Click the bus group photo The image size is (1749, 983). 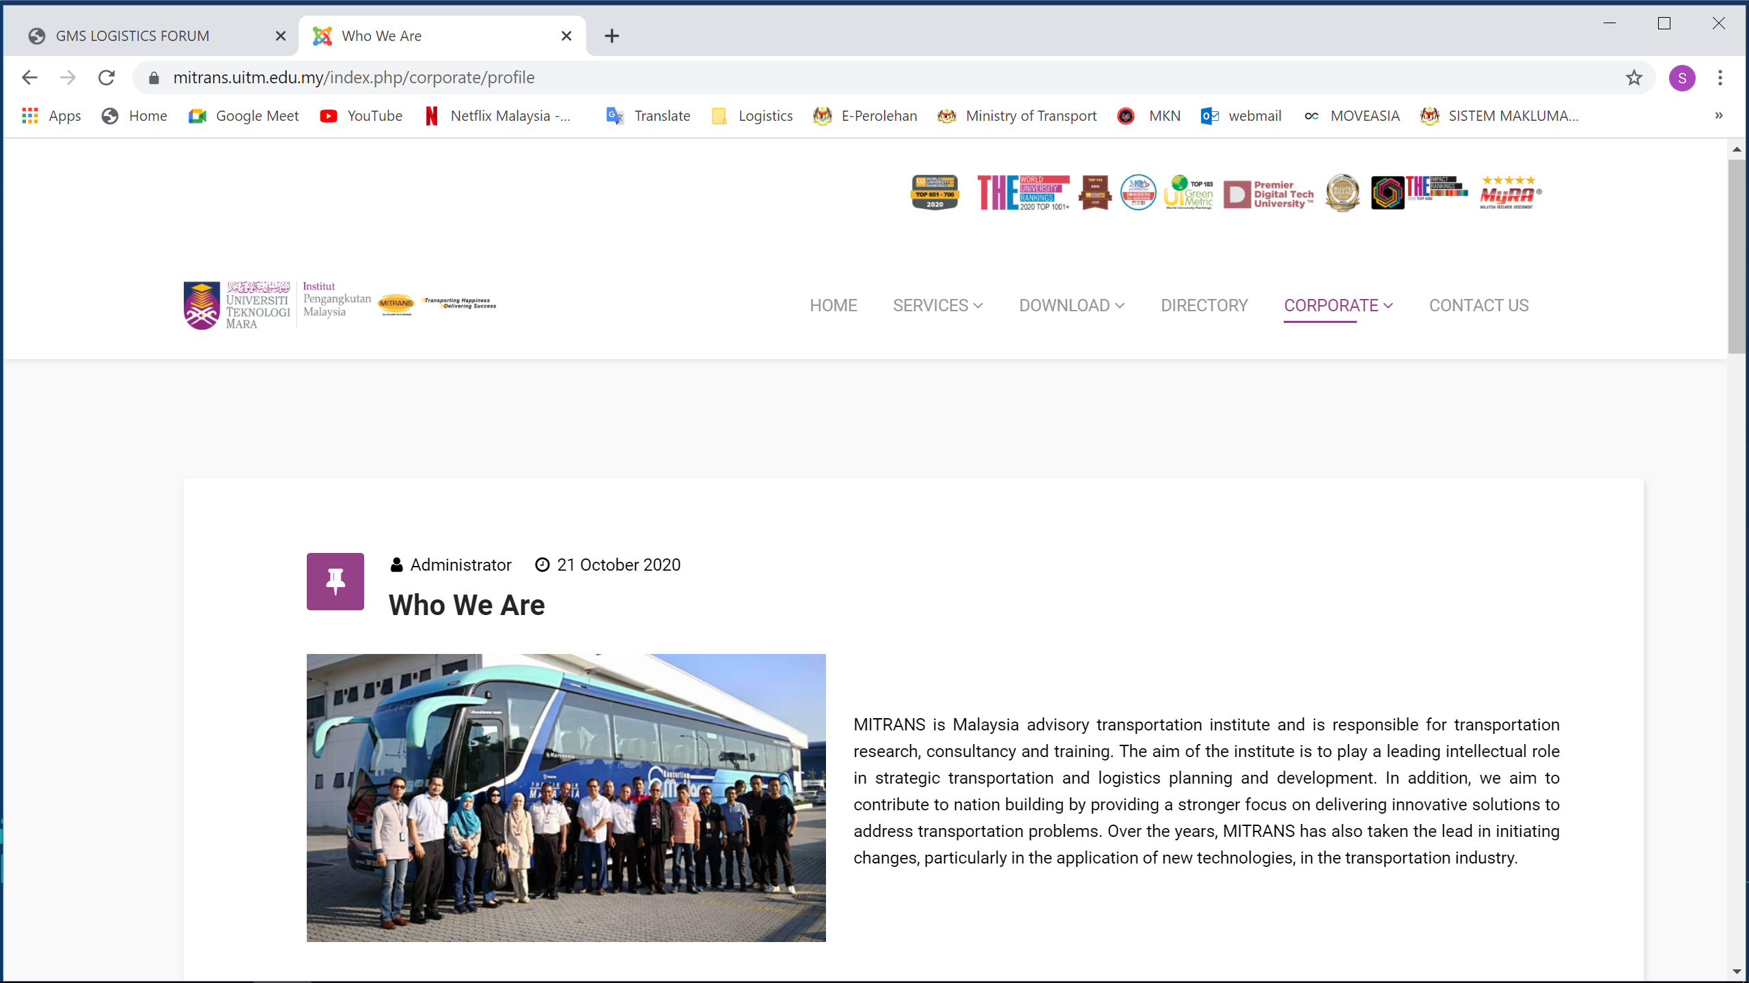[x=566, y=797]
